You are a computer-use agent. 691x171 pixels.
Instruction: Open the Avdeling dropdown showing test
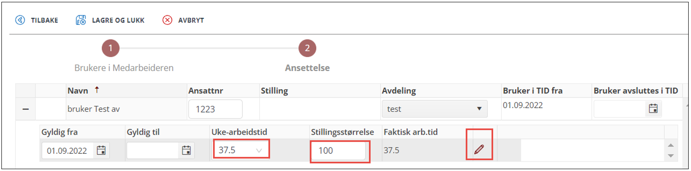[x=434, y=109]
